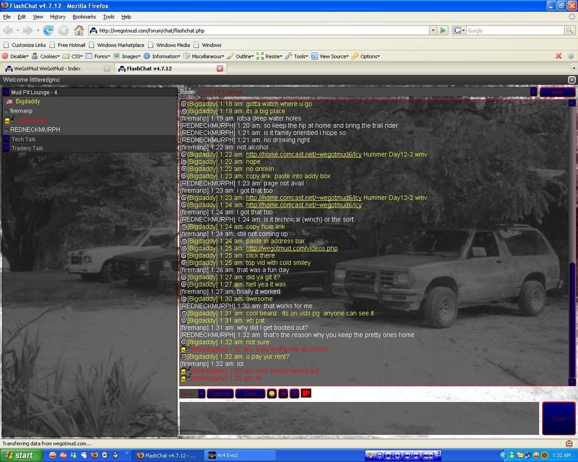This screenshot has width=578, height=462.
Task: Open the smiley emoticon picker
Action: point(272,394)
